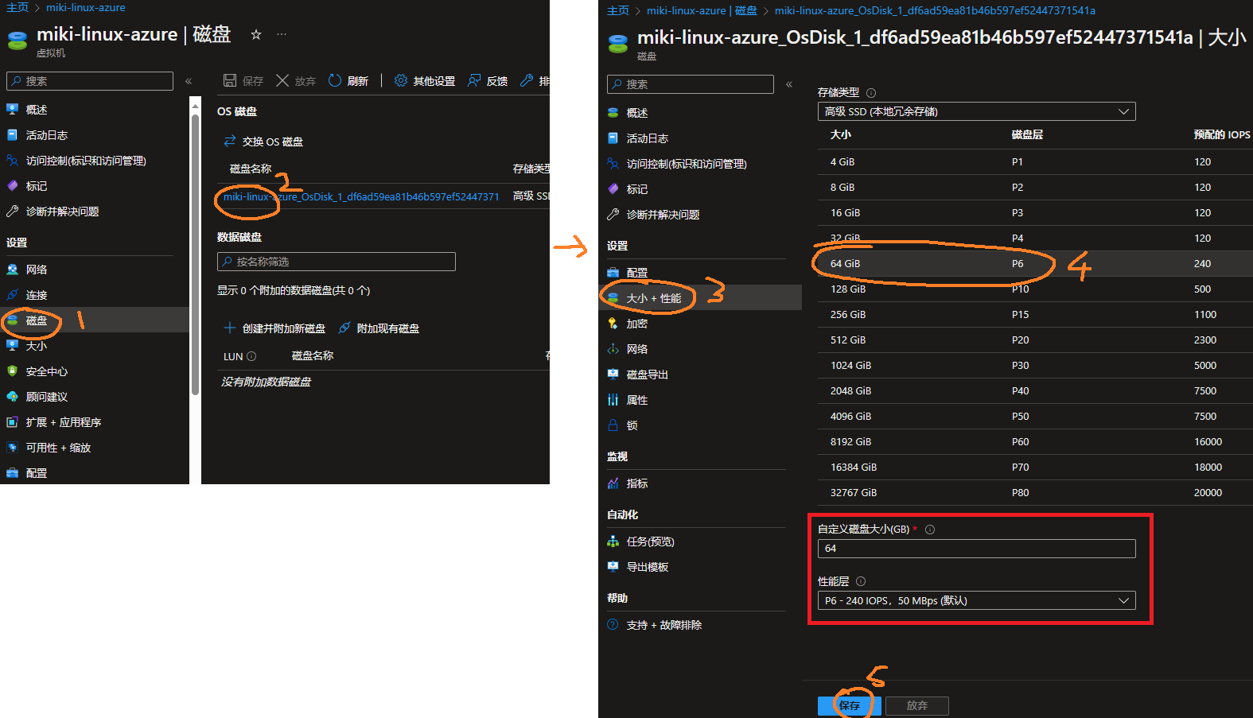Click 主页 breadcrumb in disk blade

[618, 10]
